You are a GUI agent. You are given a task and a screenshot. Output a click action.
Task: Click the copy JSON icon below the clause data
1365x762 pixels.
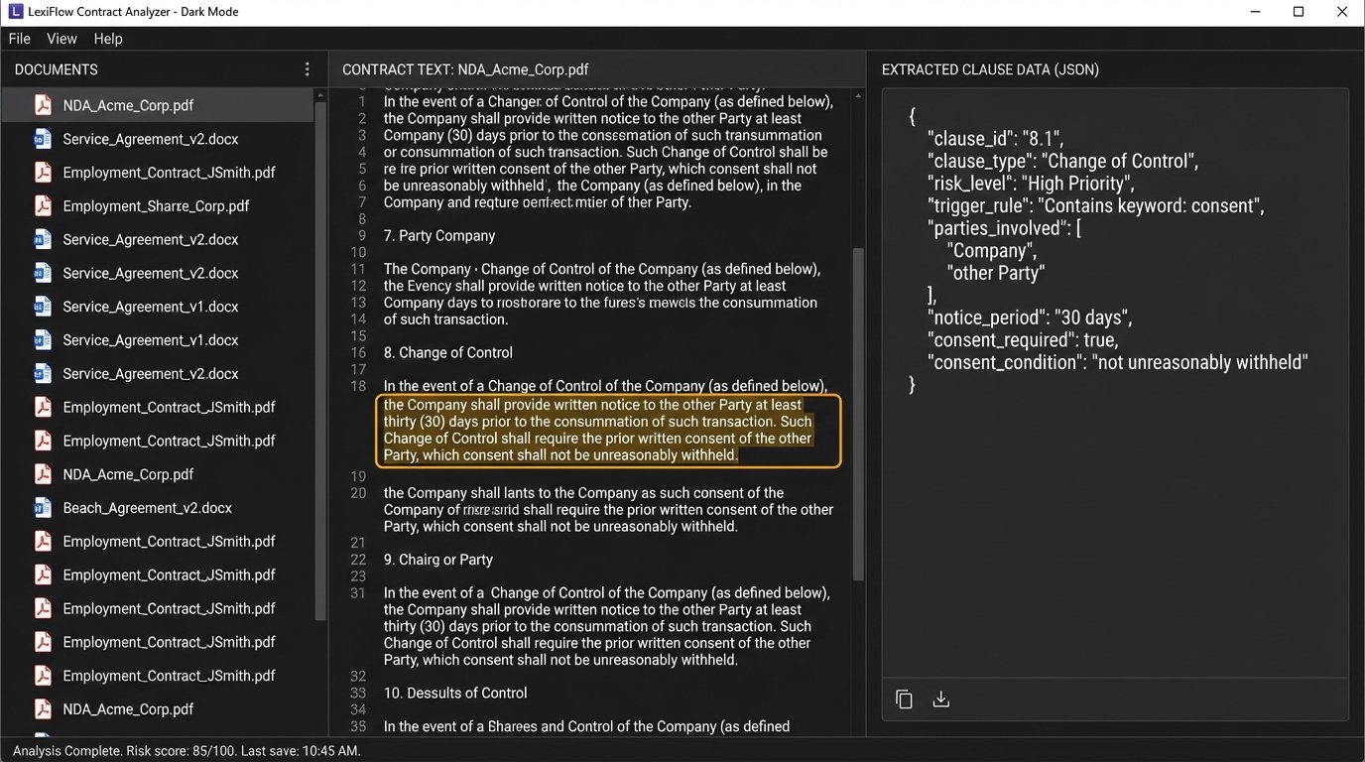[x=904, y=698]
